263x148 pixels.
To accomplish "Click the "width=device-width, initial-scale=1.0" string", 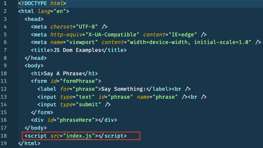I will (x=189, y=42).
